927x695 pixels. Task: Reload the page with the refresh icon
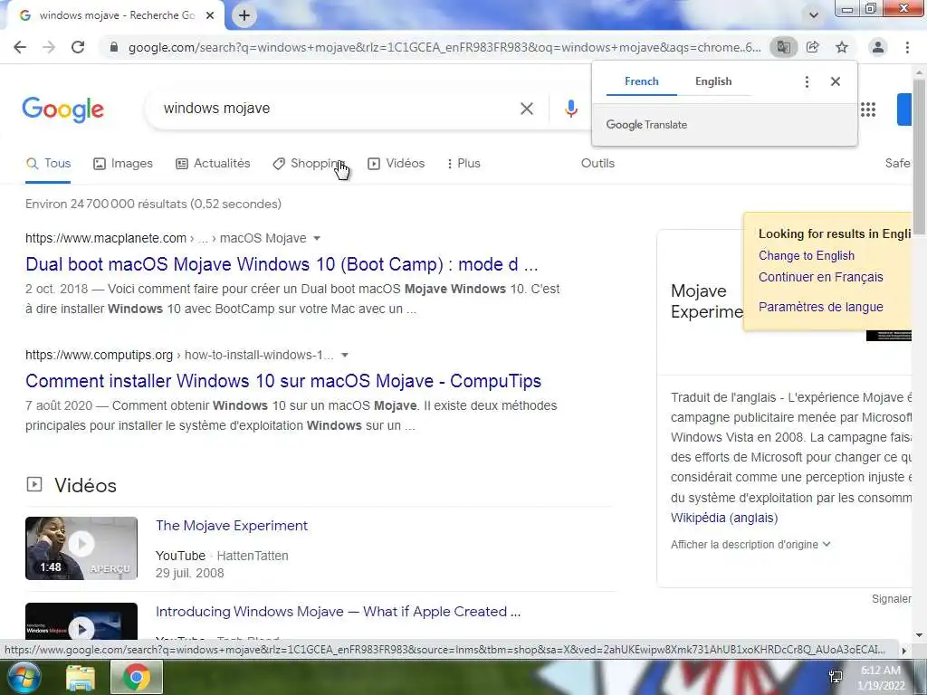point(78,47)
